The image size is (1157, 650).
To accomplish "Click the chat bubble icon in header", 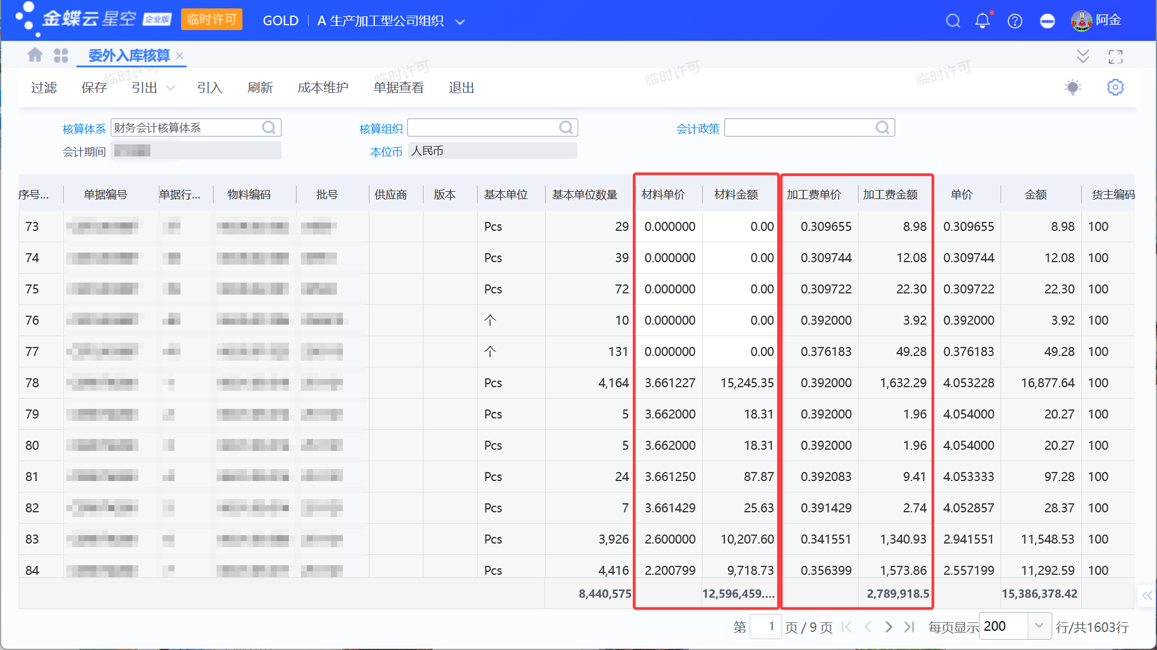I will 1047,21.
